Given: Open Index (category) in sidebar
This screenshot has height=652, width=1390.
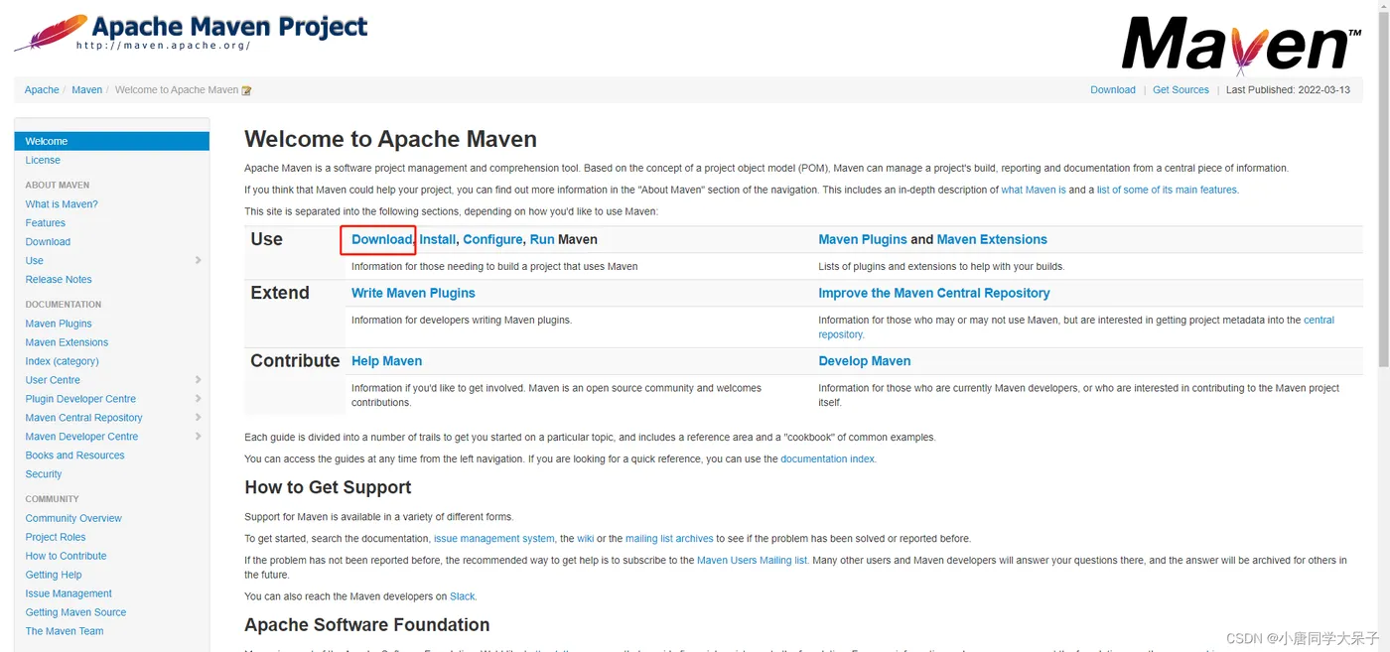Looking at the screenshot, I should coord(62,361).
